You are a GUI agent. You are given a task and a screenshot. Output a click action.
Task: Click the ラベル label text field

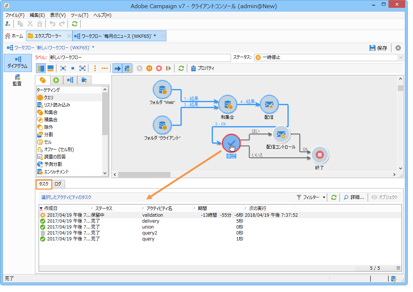(x=139, y=58)
